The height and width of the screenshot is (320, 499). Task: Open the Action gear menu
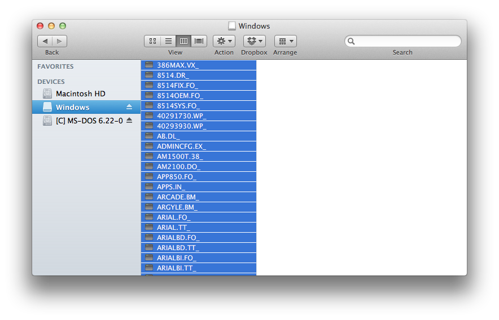point(224,41)
